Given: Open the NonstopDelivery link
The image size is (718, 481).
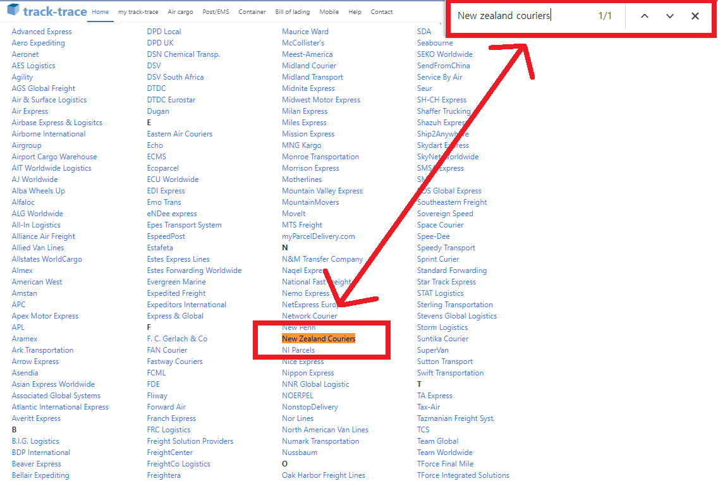Looking at the screenshot, I should 310,407.
